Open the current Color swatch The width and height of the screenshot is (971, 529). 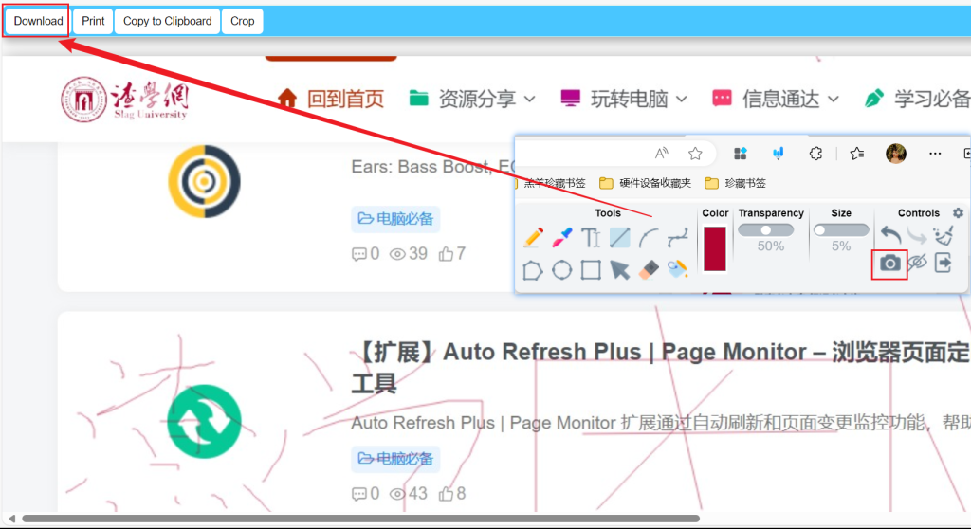pos(715,248)
